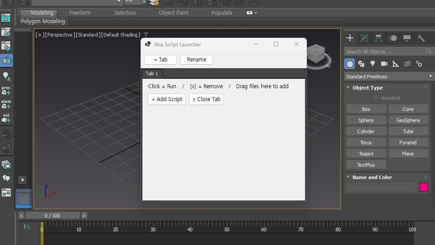Create a Cylinder primitive
Screen dimensions: 435x245
(x=366, y=131)
